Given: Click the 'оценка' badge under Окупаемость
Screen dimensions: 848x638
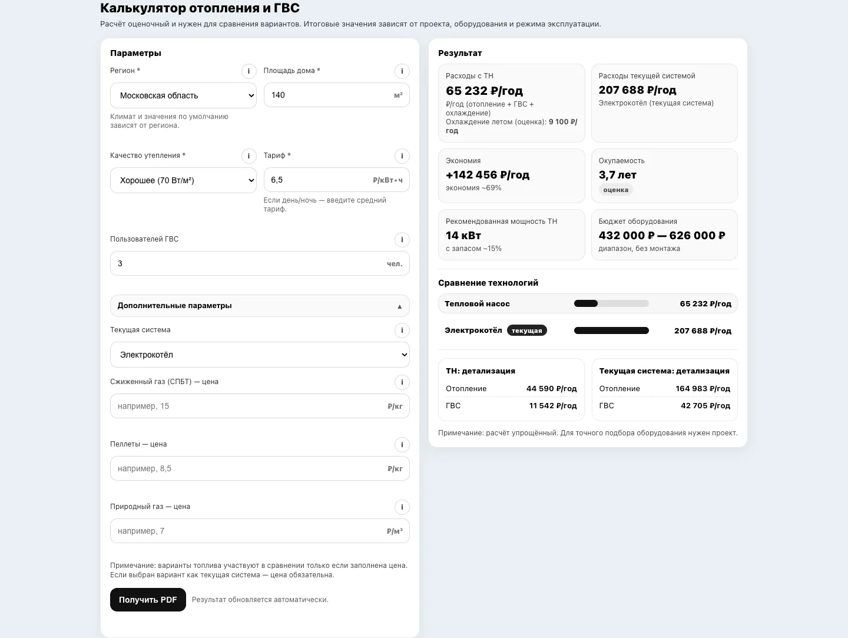Looking at the screenshot, I should coord(616,190).
